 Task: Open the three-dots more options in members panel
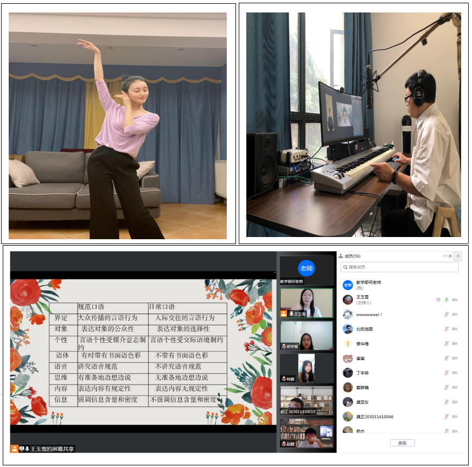(445, 256)
